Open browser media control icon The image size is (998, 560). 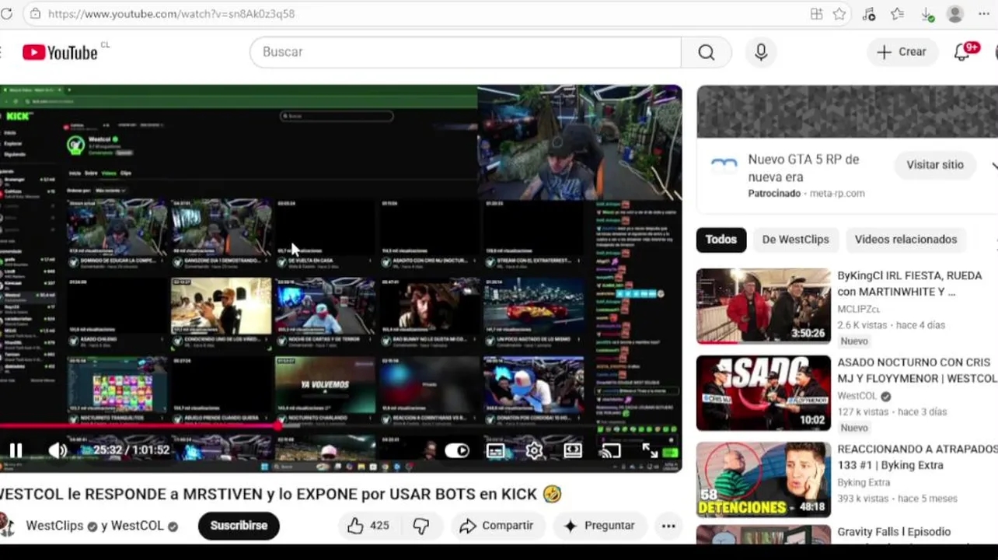pyautogui.click(x=869, y=14)
